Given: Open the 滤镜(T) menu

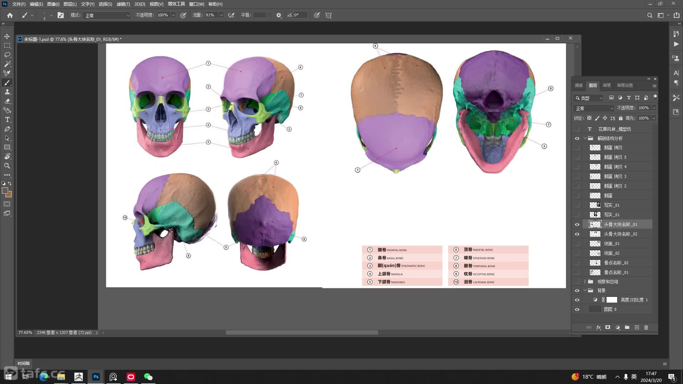Looking at the screenshot, I should (123, 4).
